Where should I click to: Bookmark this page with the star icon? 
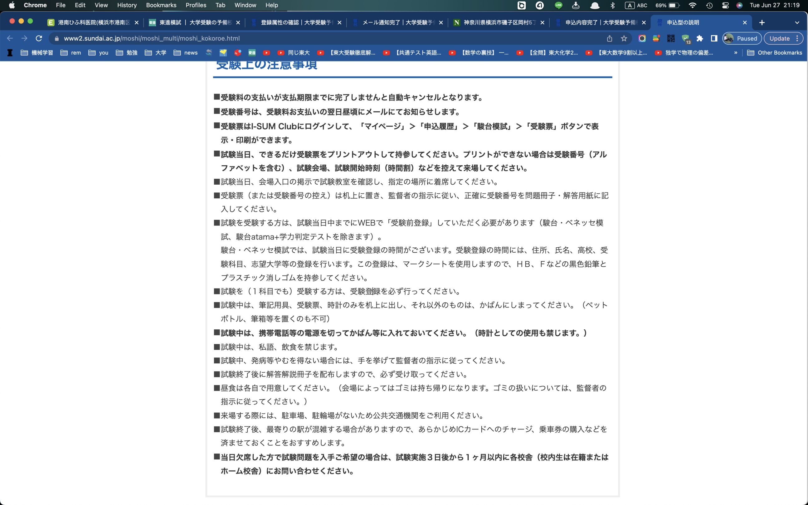point(624,38)
